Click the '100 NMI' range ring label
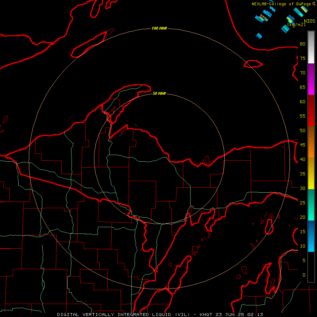 point(159,28)
